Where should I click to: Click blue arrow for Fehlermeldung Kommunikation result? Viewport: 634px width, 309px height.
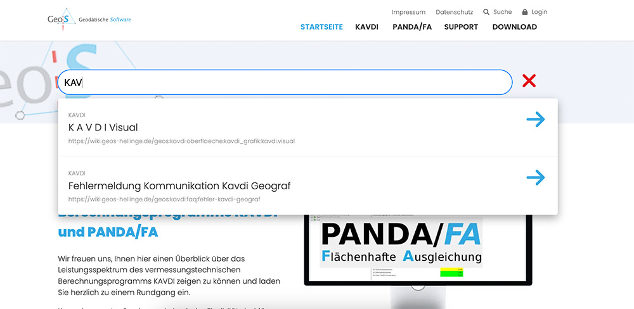click(x=536, y=178)
